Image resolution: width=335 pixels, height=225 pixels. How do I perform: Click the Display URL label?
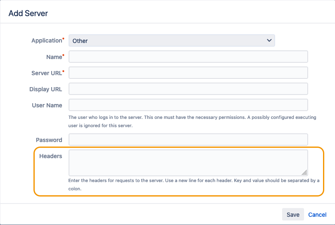click(x=45, y=89)
